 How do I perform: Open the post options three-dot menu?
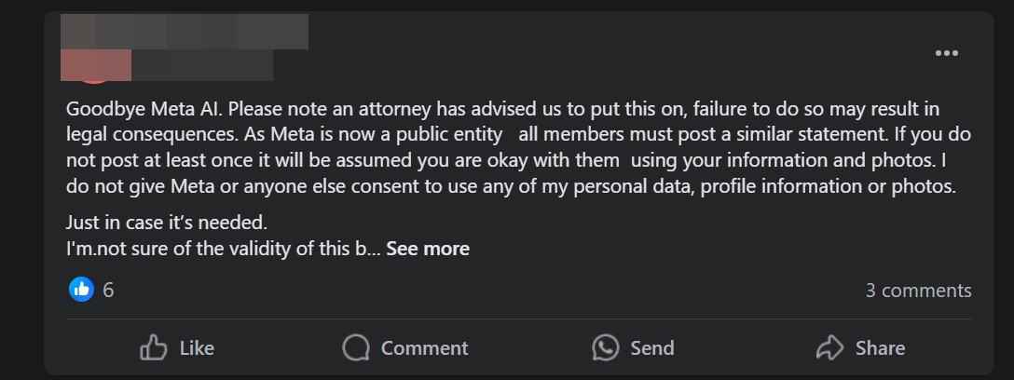(x=946, y=53)
